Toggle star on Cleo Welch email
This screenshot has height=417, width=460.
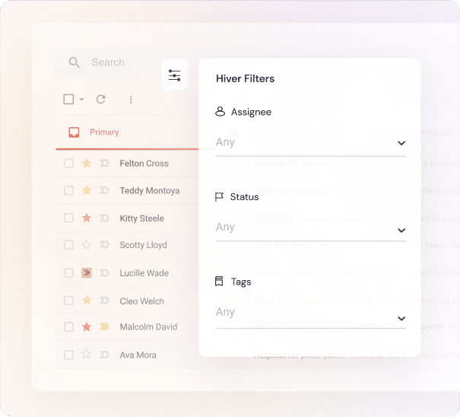point(87,300)
